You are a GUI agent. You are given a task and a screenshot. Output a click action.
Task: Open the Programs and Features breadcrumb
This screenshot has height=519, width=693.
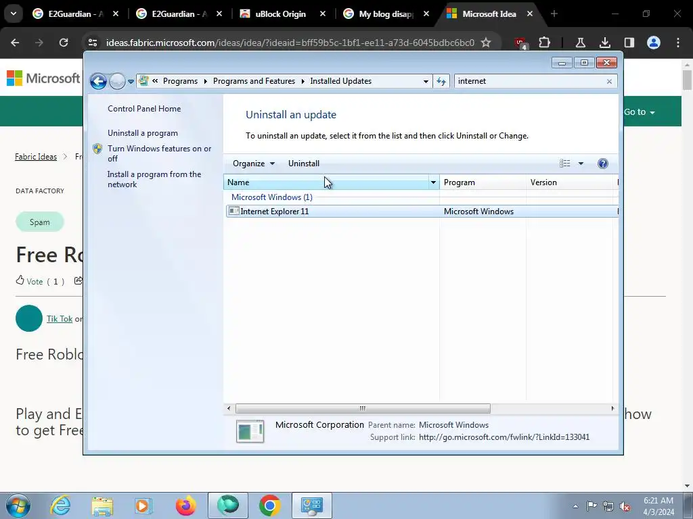(x=254, y=81)
